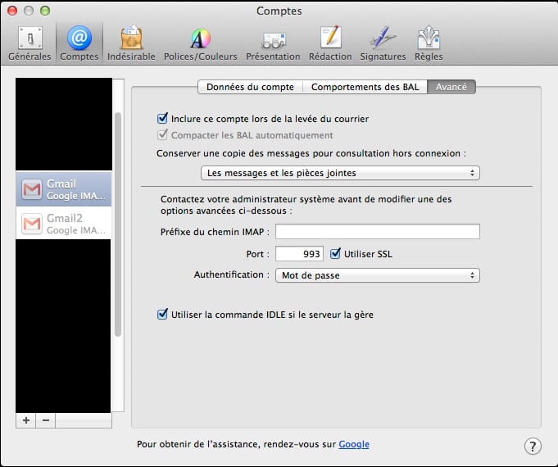Select the Avancé tab
This screenshot has width=558, height=467.
point(451,87)
